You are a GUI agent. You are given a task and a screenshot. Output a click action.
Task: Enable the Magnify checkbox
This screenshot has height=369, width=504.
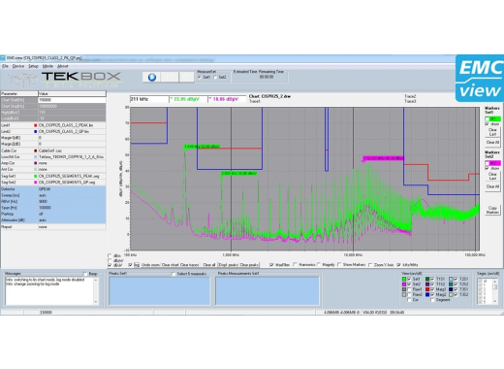[319, 265]
